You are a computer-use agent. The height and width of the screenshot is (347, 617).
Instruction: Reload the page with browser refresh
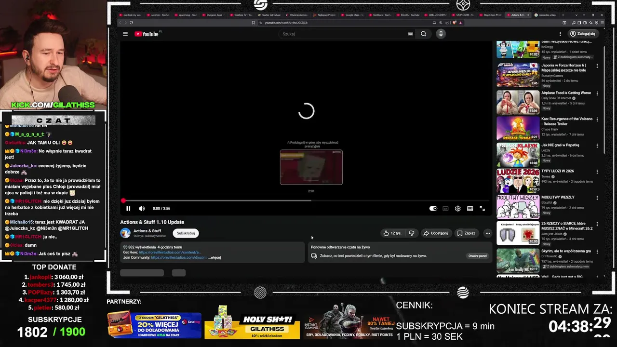(x=131, y=23)
